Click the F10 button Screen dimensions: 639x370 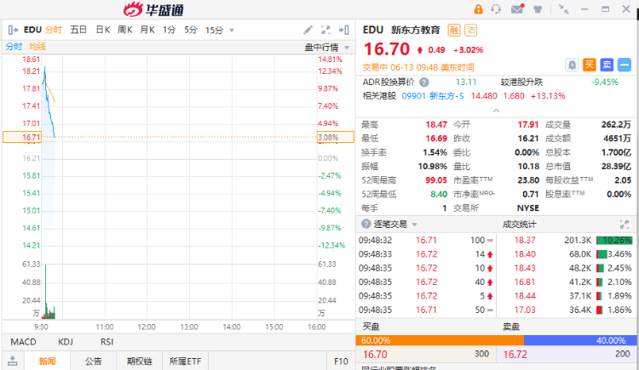click(341, 361)
